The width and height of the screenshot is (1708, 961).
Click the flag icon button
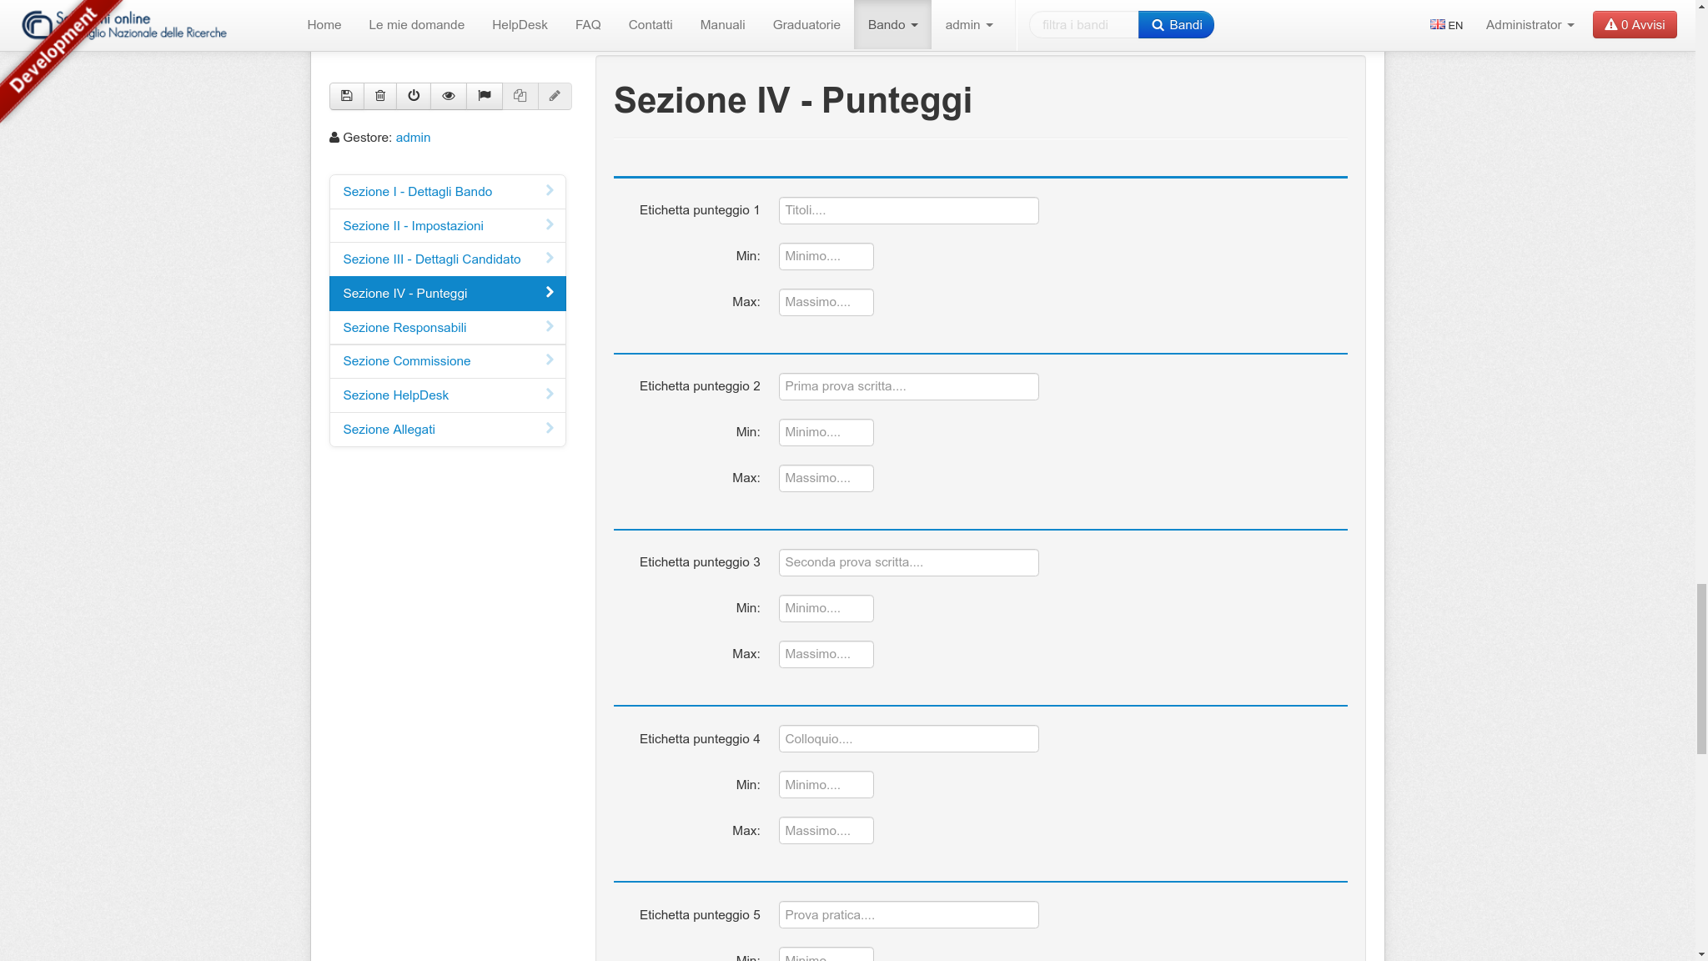(x=485, y=96)
